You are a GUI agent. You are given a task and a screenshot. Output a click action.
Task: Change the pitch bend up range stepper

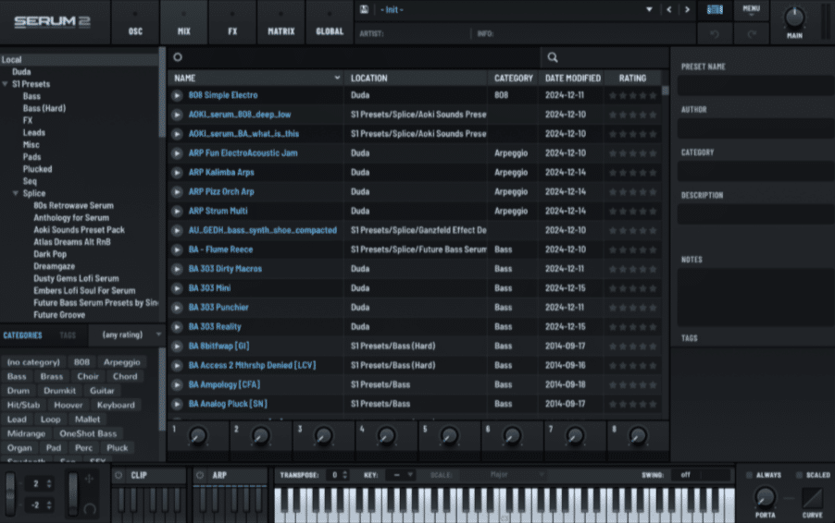49,483
